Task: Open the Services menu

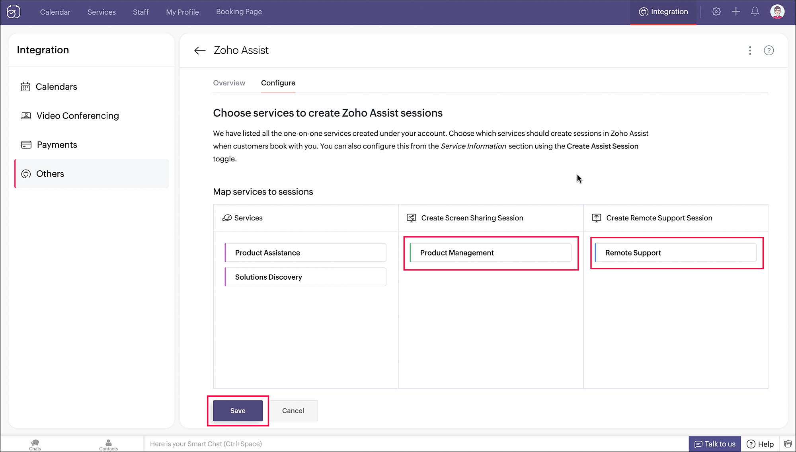Action: pyautogui.click(x=101, y=12)
